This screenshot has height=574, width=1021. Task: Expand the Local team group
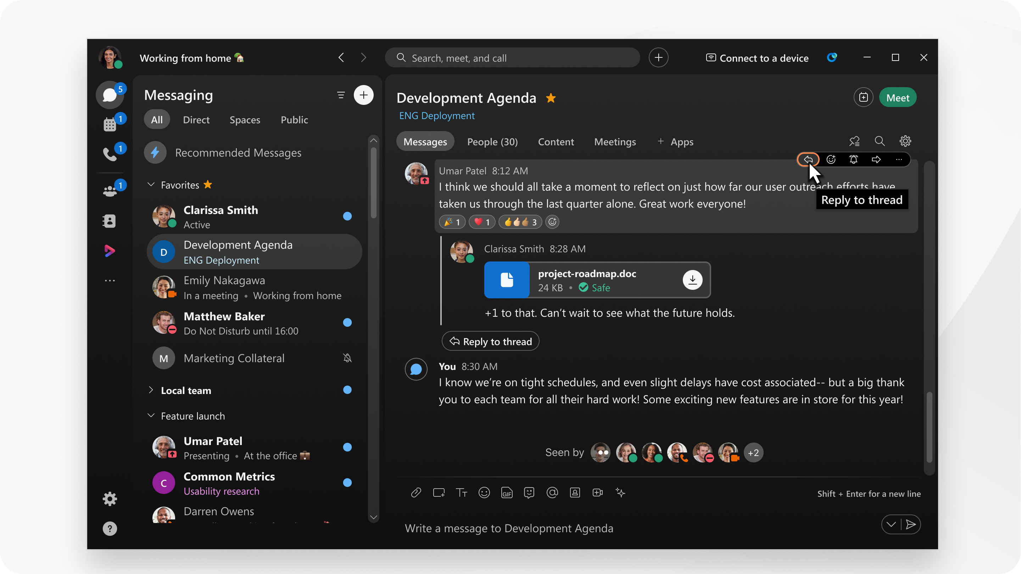(x=151, y=390)
